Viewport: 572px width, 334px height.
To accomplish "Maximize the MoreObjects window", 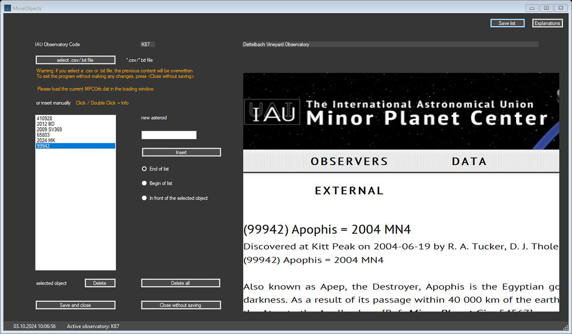I will coord(546,8).
